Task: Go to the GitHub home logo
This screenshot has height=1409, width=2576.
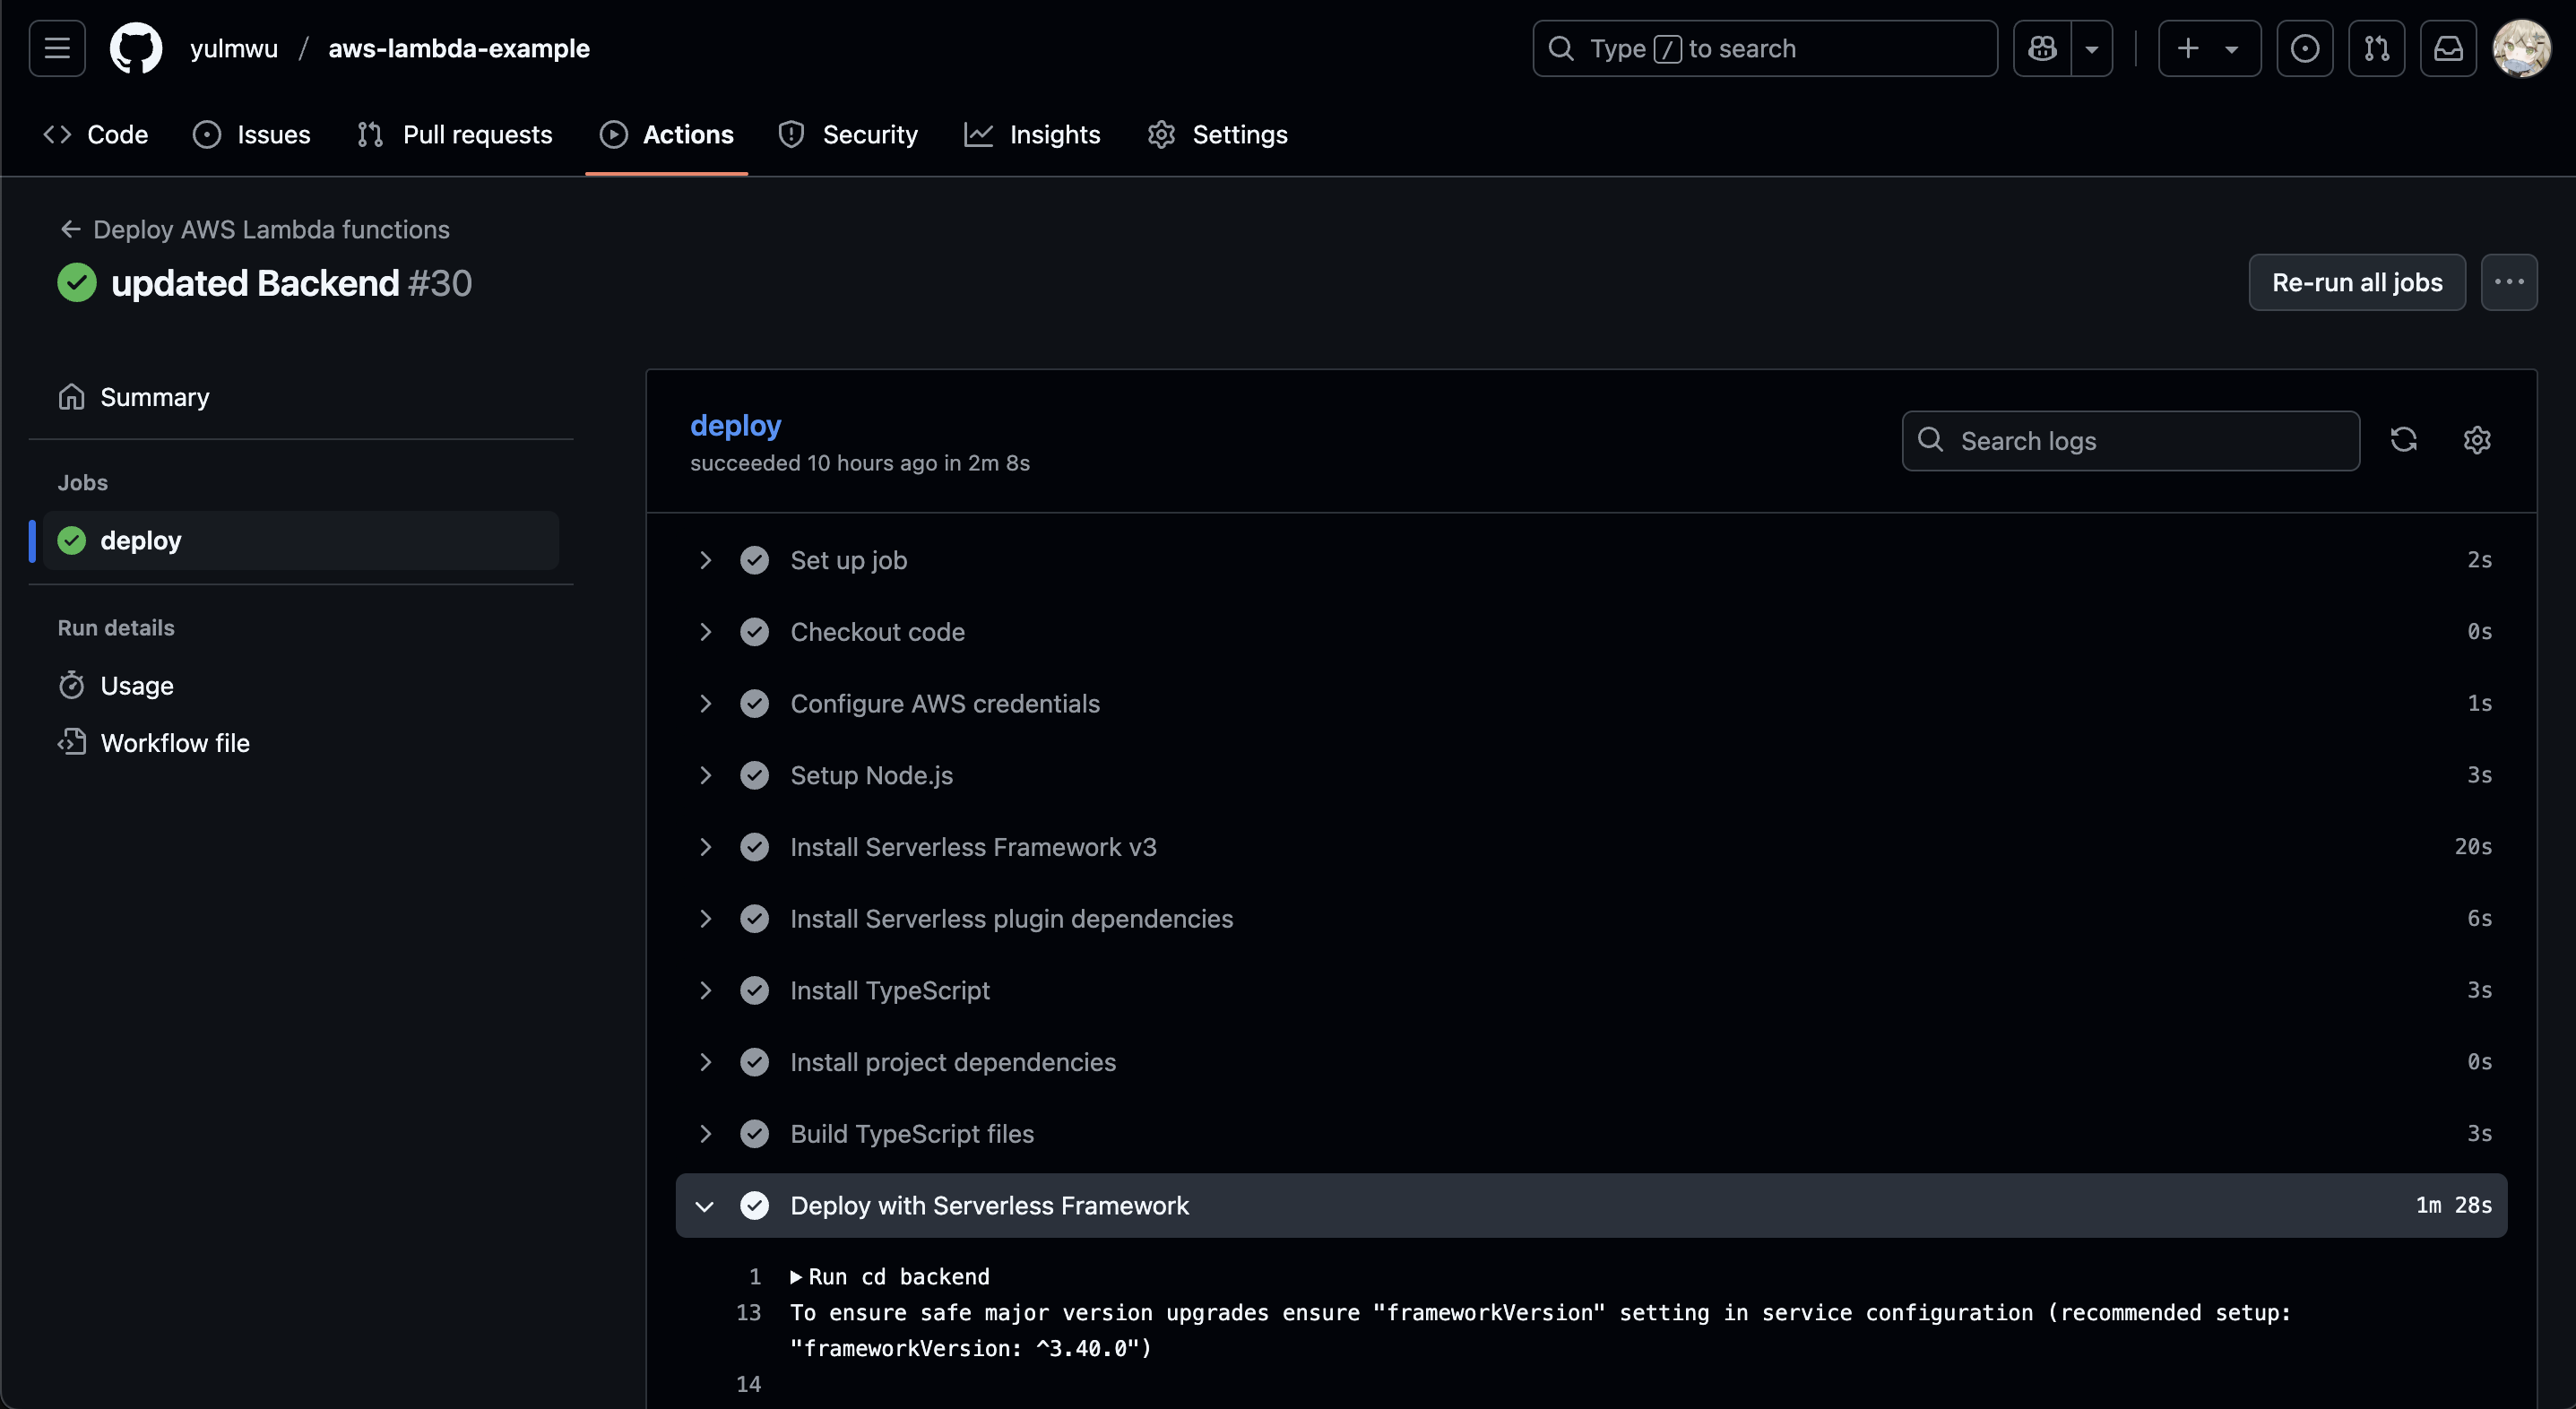Action: point(136,48)
